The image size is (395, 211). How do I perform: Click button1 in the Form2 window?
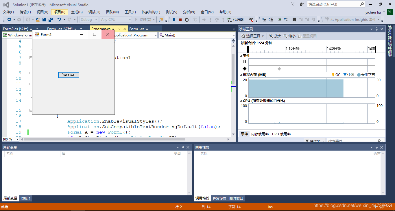69,75
